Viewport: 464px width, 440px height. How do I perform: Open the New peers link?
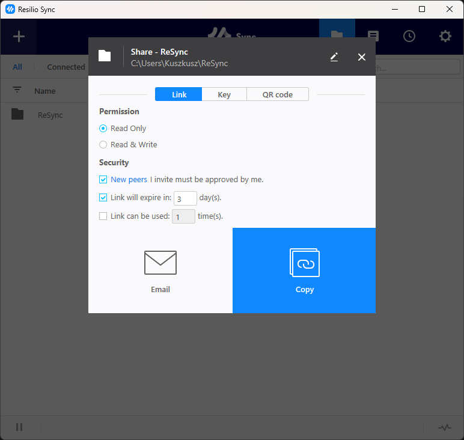coord(129,180)
